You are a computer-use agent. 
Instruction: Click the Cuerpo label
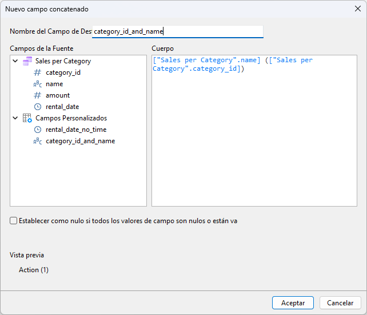[x=163, y=49]
